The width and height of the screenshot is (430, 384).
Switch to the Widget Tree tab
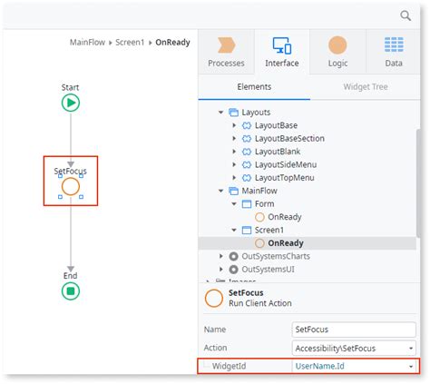pos(366,87)
